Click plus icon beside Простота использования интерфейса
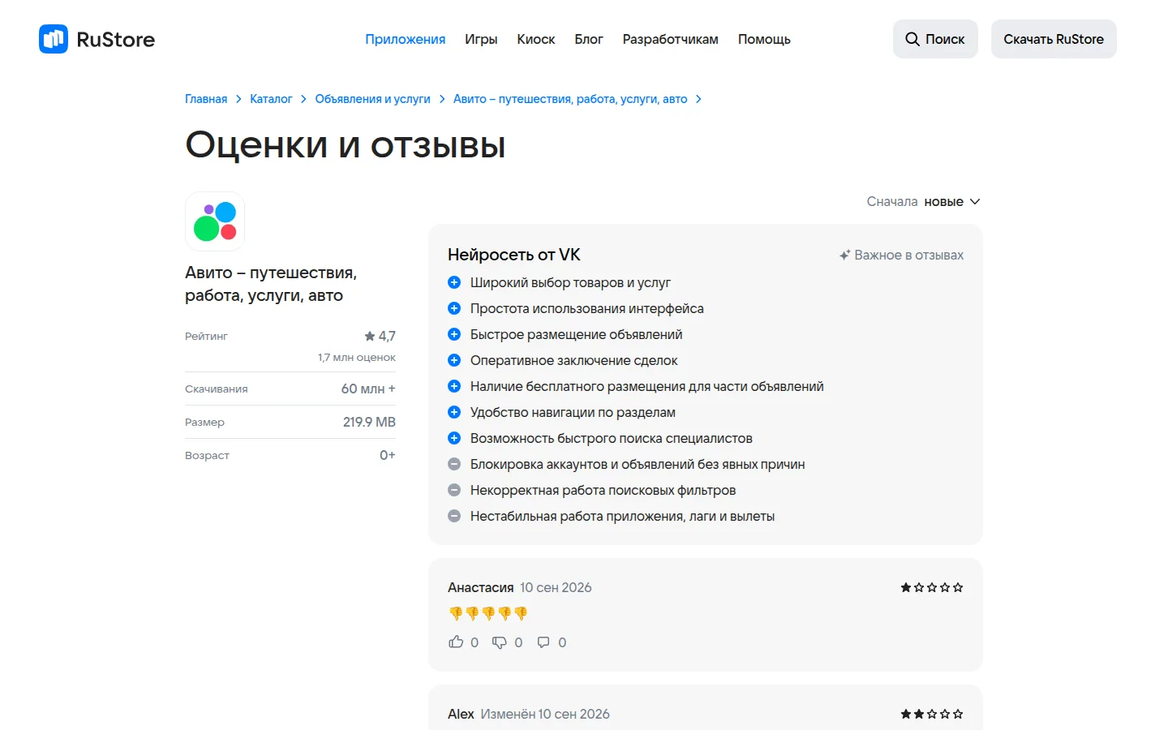The image size is (1168, 730). point(454,308)
